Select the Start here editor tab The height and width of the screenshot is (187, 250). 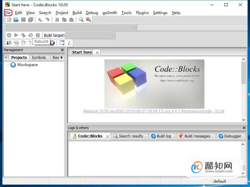click(x=82, y=52)
